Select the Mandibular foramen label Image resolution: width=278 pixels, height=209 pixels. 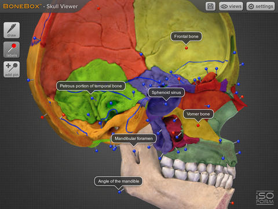134,138
